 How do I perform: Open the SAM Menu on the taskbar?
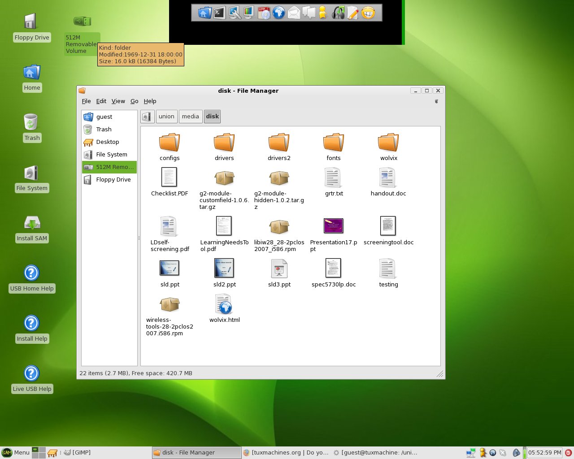16,453
